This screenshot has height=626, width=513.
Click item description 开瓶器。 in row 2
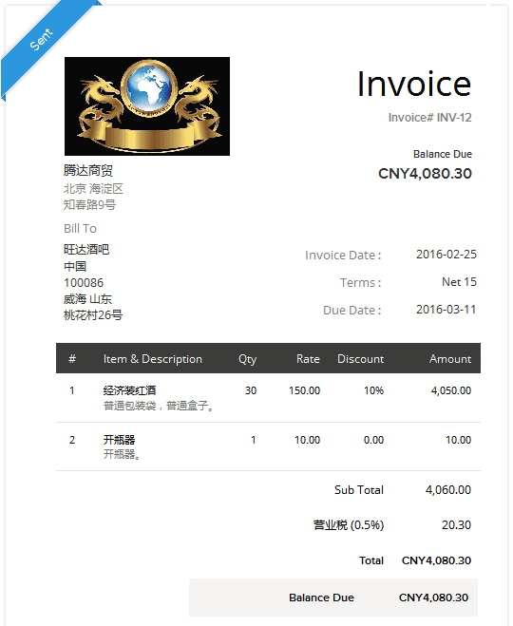[x=122, y=454]
